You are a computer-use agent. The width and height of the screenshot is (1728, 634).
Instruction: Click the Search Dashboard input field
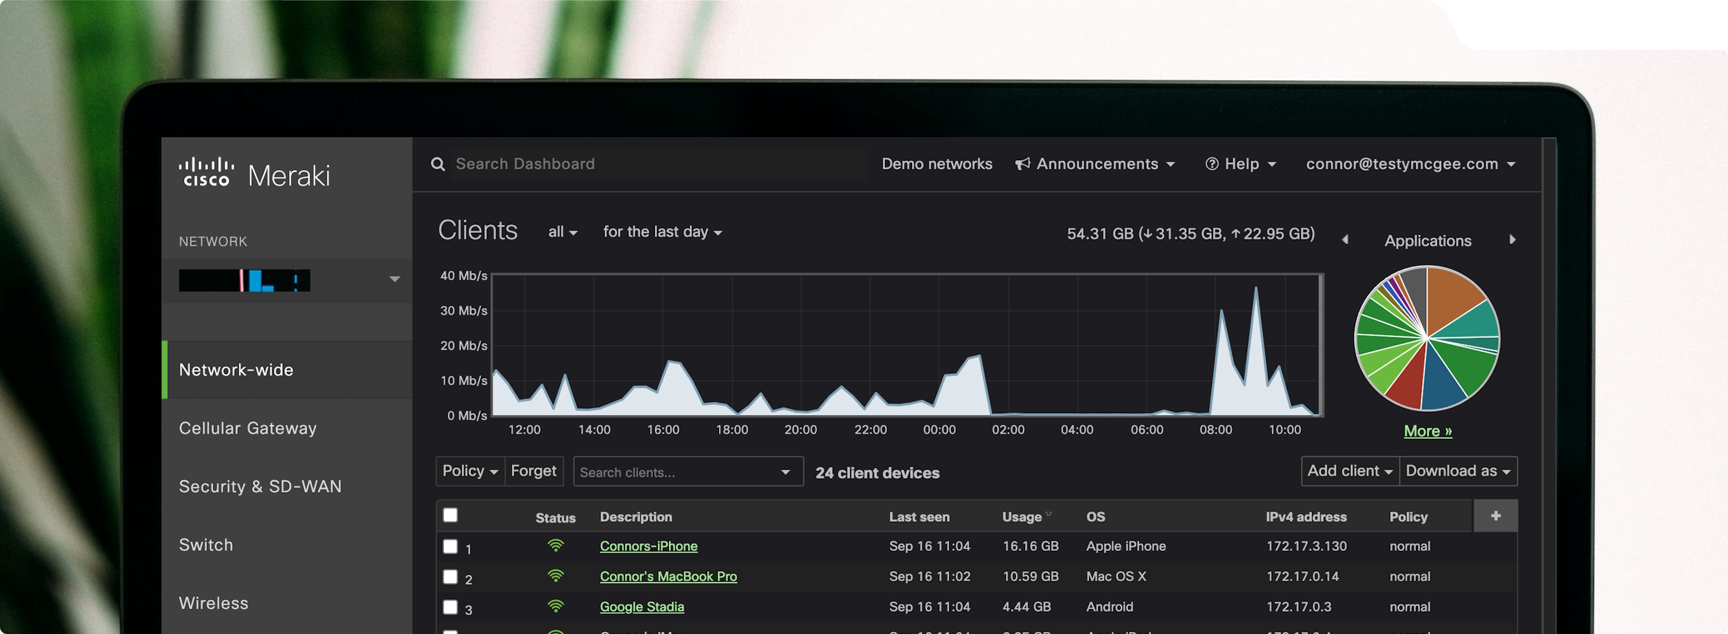pos(655,164)
